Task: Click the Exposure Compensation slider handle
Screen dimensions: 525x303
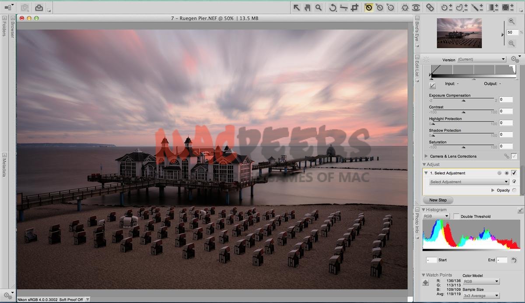Action: coord(463,100)
